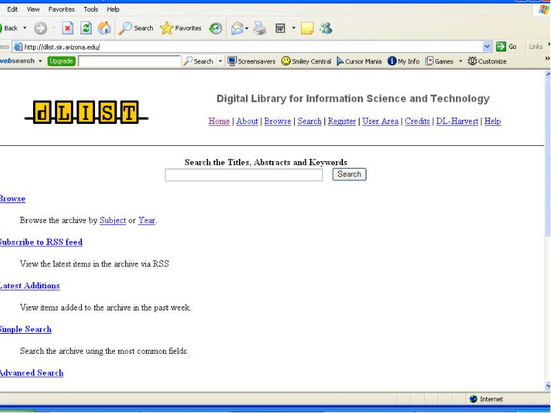Viewport: 551px width, 413px height.
Task: Browse archive by Year link
Action: point(147,220)
